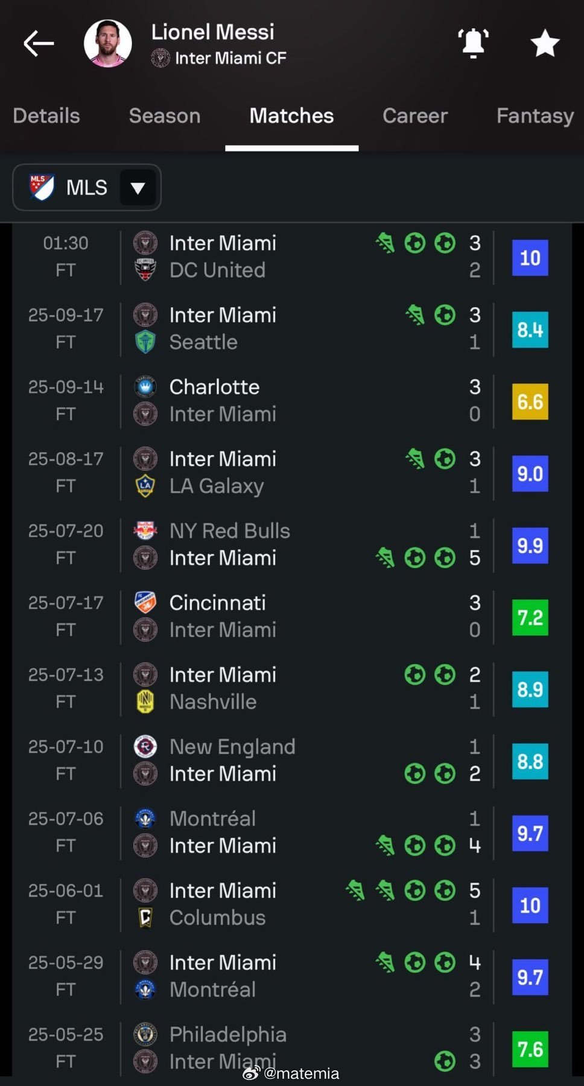
Task: Click the Nashville team crest icon
Action: 145,701
